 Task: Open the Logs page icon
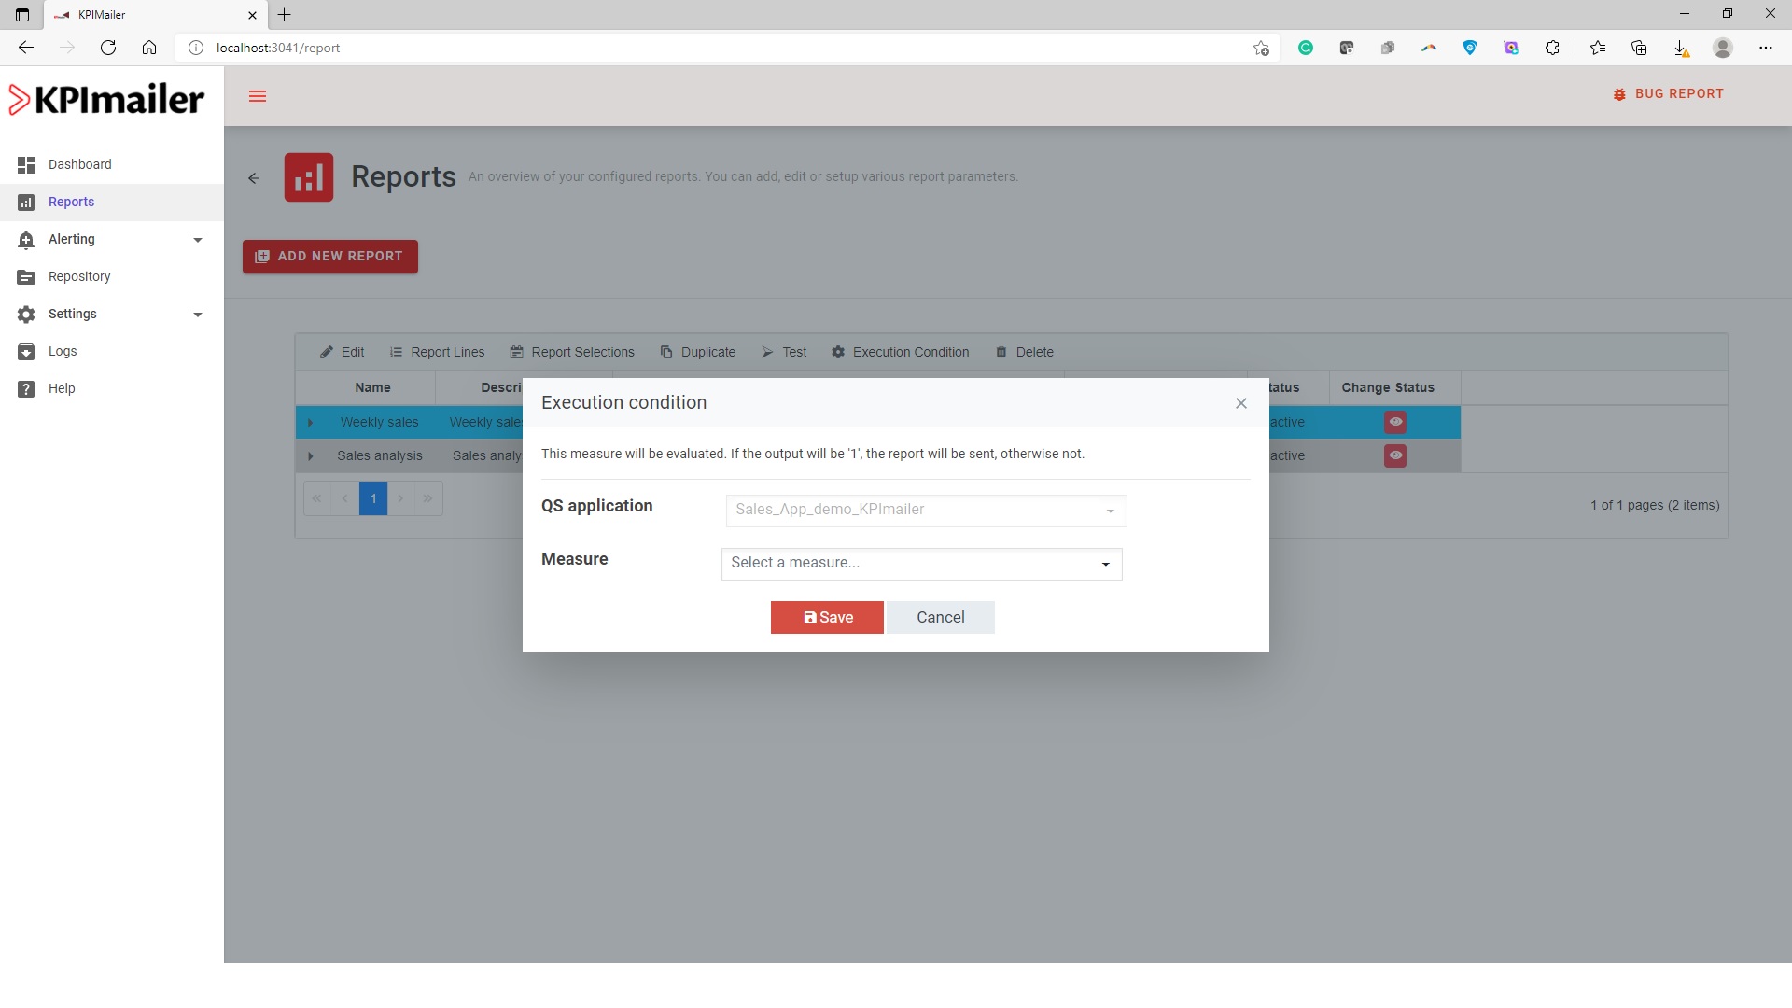pos(26,352)
